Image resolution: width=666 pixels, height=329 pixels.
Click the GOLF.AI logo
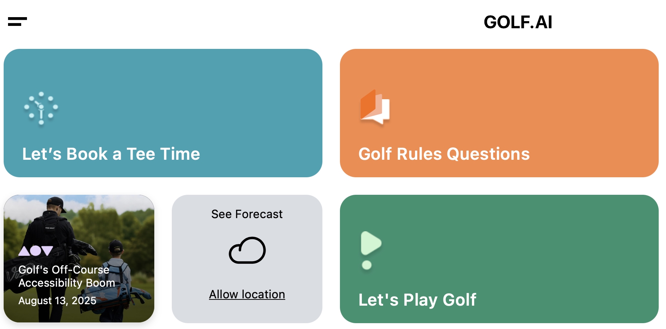point(518,22)
